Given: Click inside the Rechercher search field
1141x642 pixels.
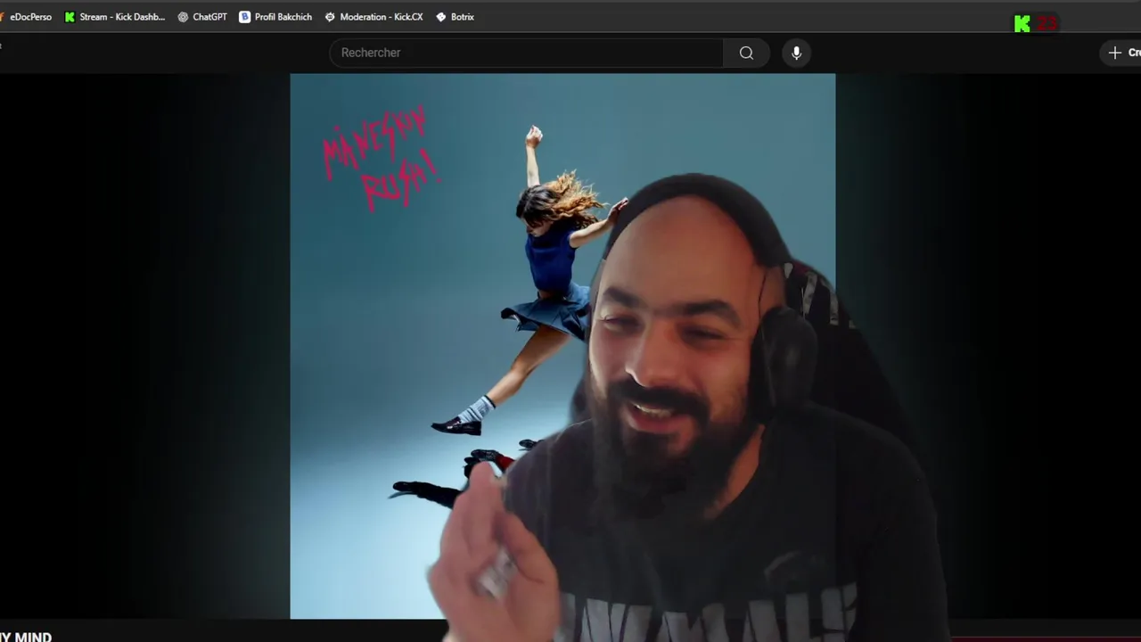Looking at the screenshot, I should tap(526, 53).
